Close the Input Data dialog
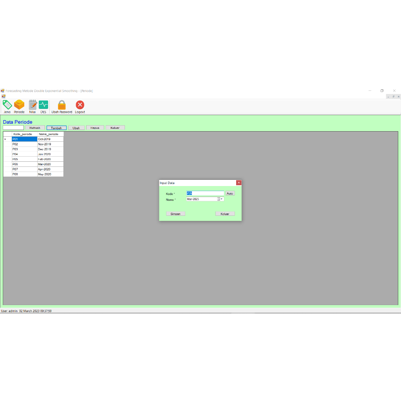The width and height of the screenshot is (401, 401). 238,182
